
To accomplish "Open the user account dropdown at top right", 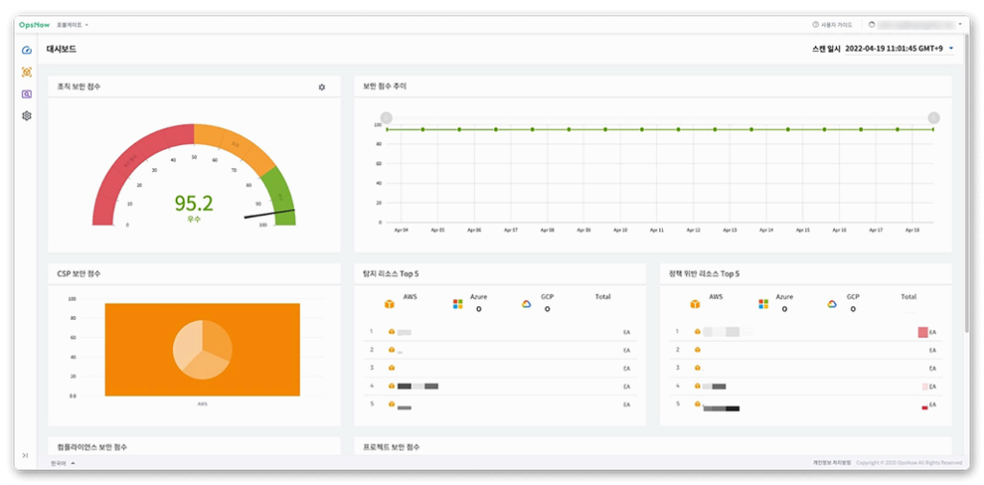I will click(x=916, y=25).
